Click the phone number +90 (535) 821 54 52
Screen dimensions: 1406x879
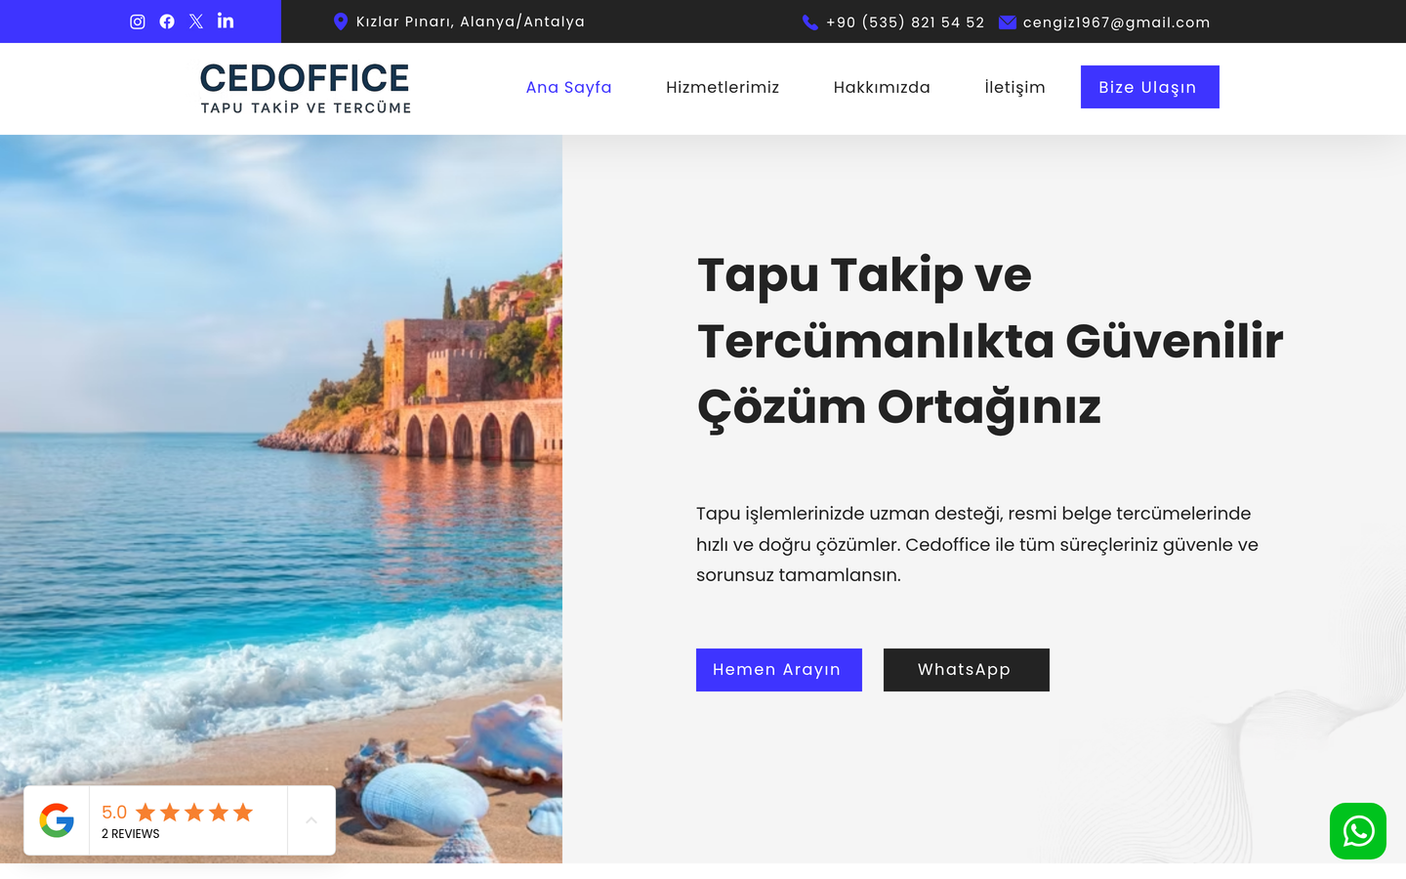point(905,22)
